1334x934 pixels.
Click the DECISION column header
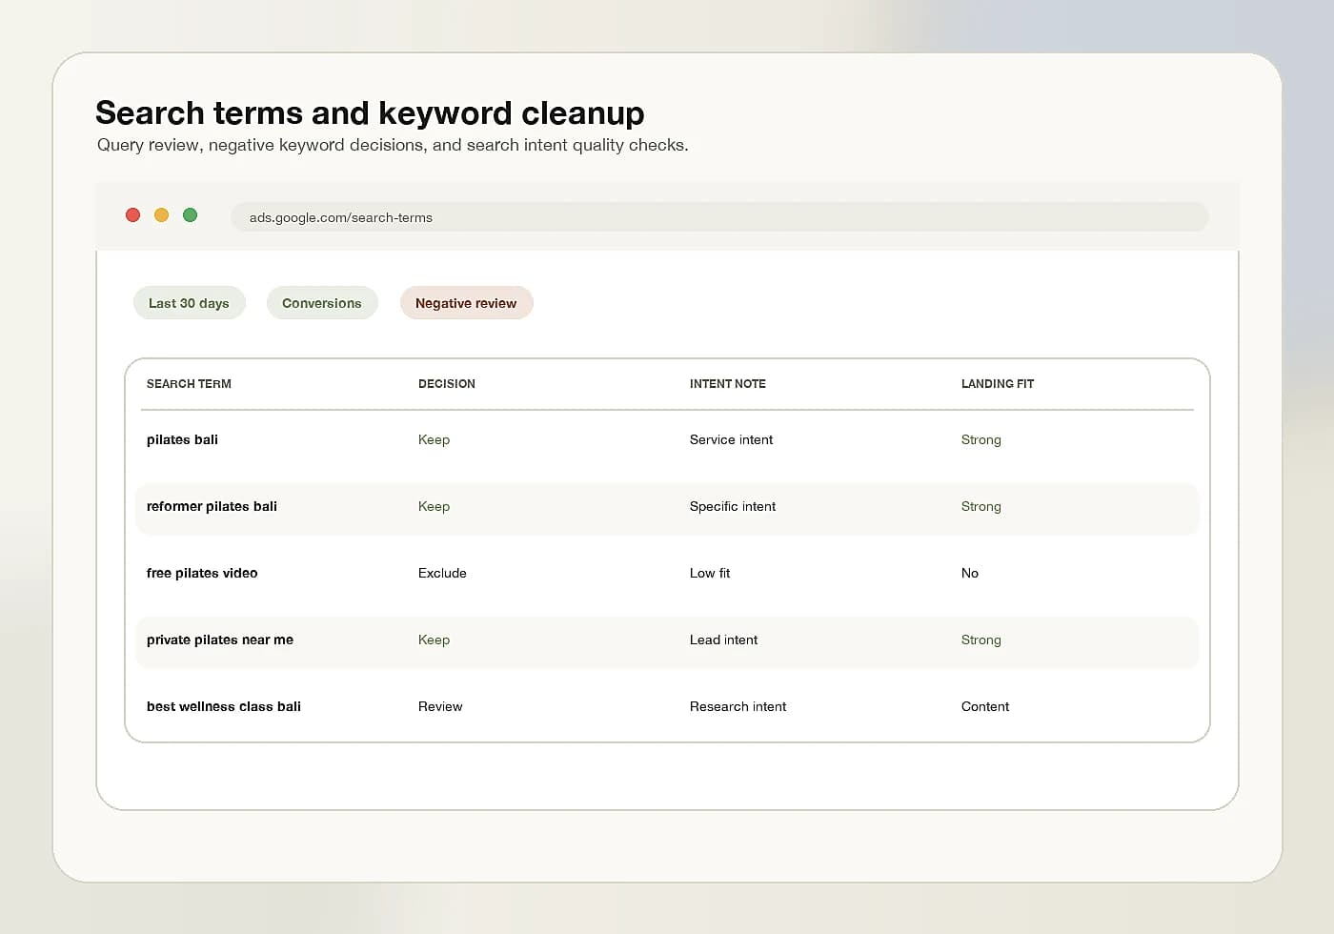pos(447,384)
